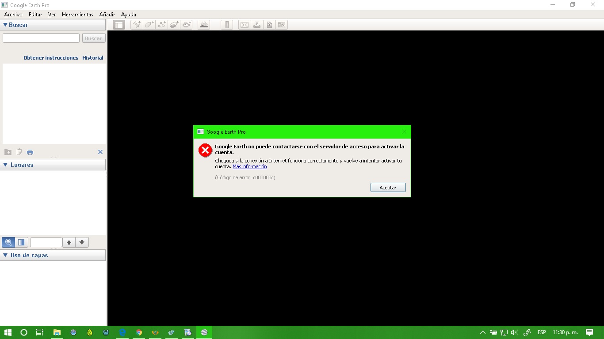Toggle sunlight across the landscape
This screenshot has width=604, height=339.
point(204,25)
